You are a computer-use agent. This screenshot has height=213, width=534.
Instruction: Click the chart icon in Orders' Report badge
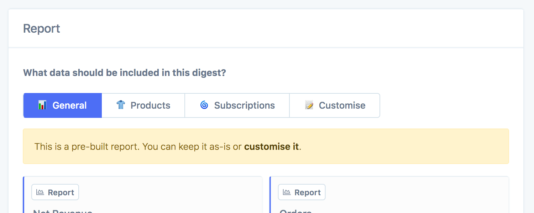287,192
